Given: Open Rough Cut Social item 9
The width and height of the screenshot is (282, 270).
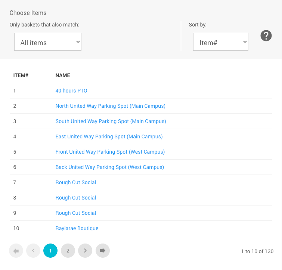Looking at the screenshot, I should pyautogui.click(x=76, y=213).
